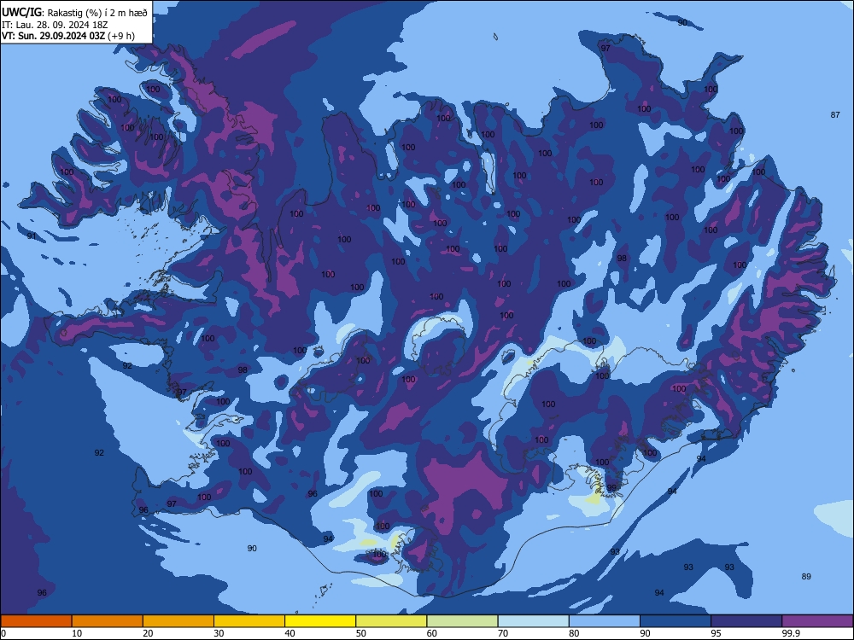
Task: Select the "IT: Lau. 28. 09. 2024 18Z" line
Action: pyautogui.click(x=55, y=25)
